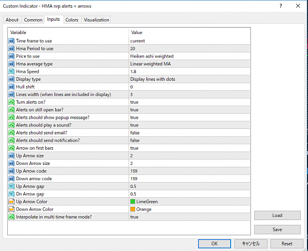Click icon beside Alerts should send notification

[x=11, y=140]
